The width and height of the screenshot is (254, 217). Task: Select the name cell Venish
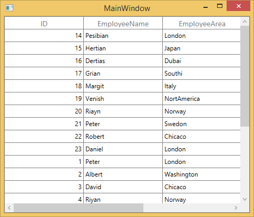click(x=123, y=99)
